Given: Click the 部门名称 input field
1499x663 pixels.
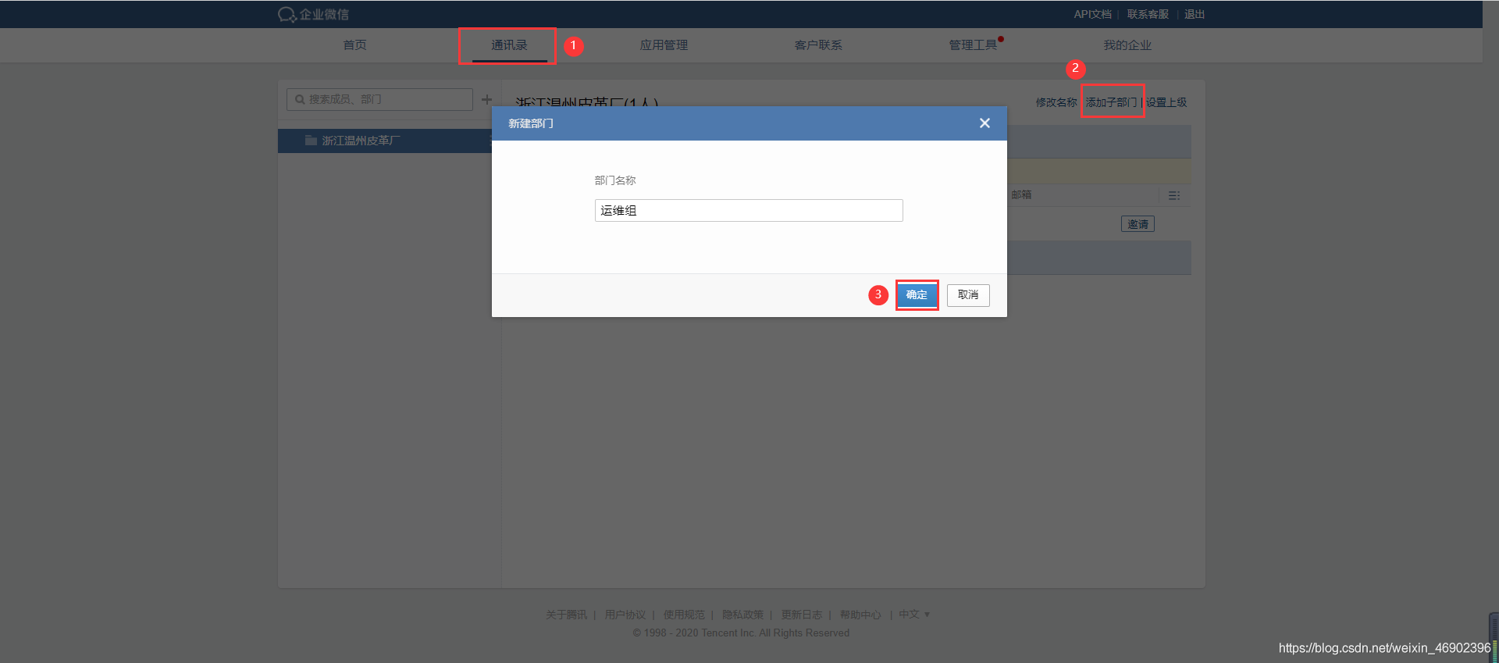Looking at the screenshot, I should tap(749, 210).
